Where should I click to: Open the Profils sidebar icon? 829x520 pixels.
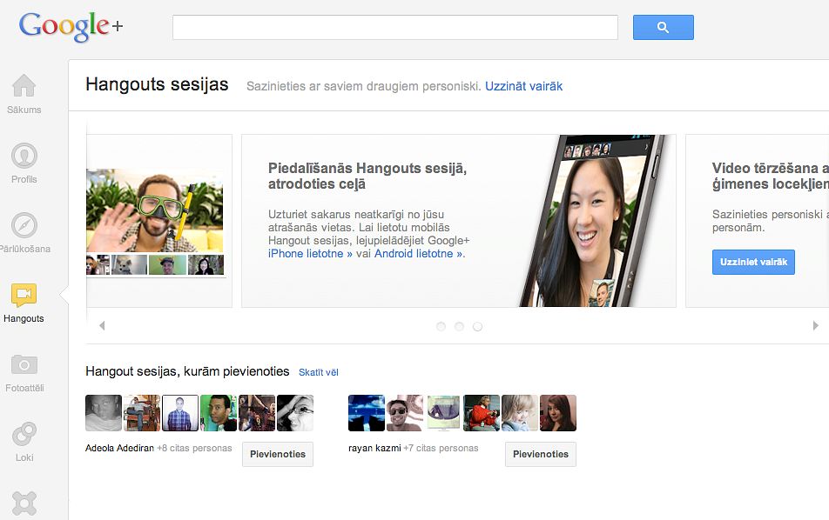24,155
